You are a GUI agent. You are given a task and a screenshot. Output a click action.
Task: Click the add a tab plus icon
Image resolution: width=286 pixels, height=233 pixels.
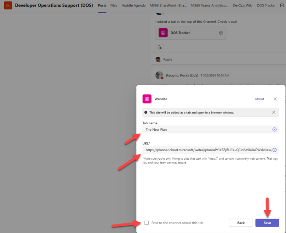(282, 5)
